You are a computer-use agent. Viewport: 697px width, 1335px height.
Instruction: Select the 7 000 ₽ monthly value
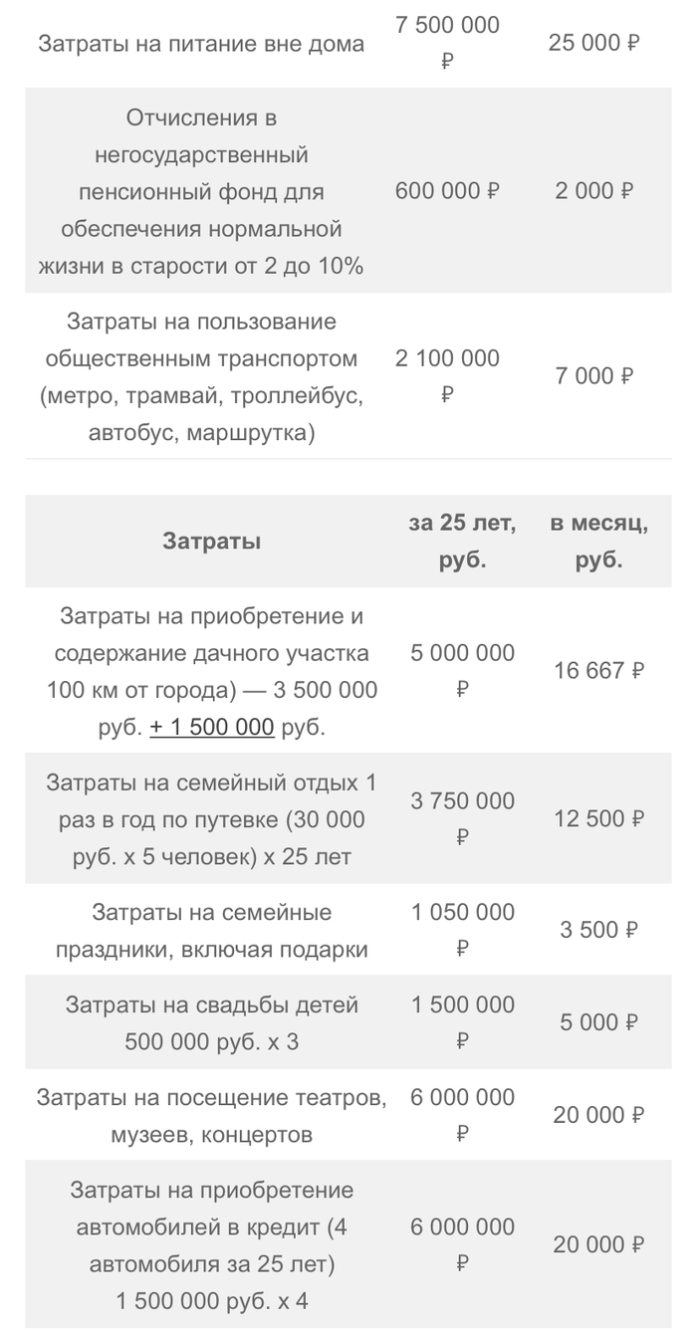click(593, 376)
